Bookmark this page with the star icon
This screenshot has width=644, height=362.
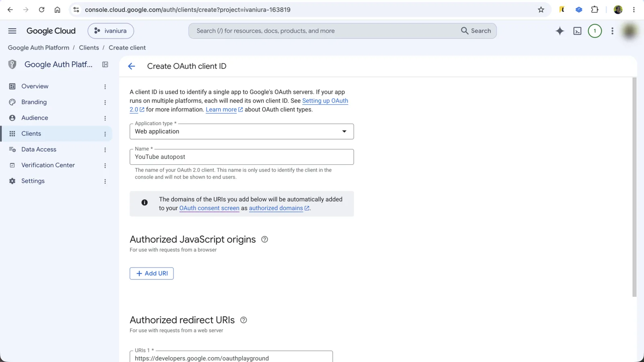(541, 10)
